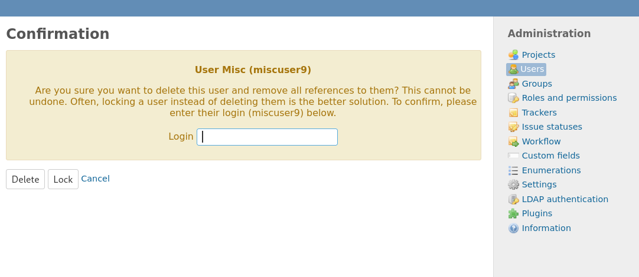Select the Custom fields menu entry

pyautogui.click(x=550, y=156)
